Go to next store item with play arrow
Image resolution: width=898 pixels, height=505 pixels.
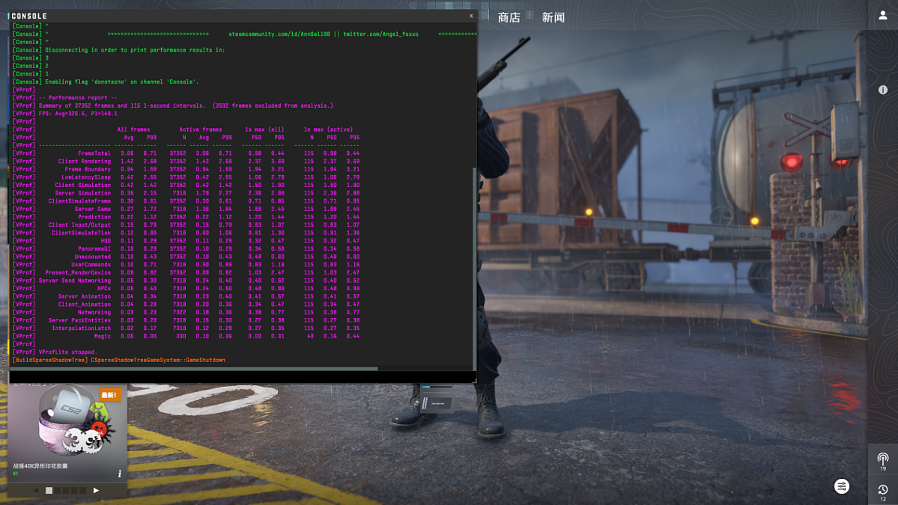coord(96,490)
